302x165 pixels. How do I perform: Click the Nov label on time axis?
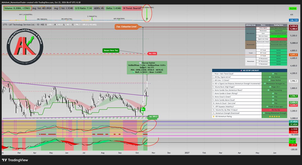[x=153, y=152]
